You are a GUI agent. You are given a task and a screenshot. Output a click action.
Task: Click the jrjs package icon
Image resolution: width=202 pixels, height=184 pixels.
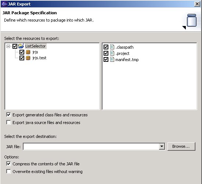click(28, 52)
